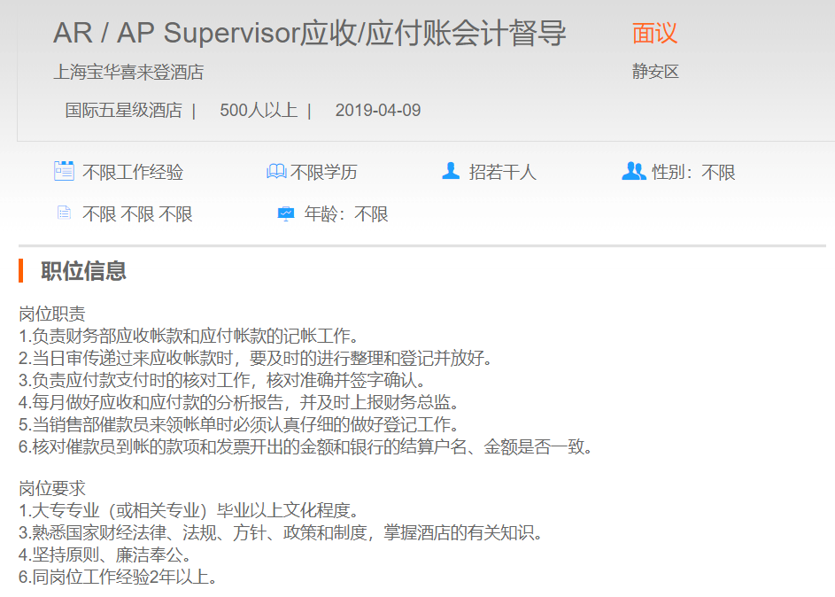Select the 静安区 district label
The width and height of the screenshot is (835, 597).
coord(655,72)
